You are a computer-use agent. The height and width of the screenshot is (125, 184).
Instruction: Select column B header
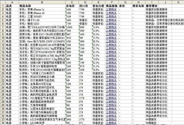42,2
